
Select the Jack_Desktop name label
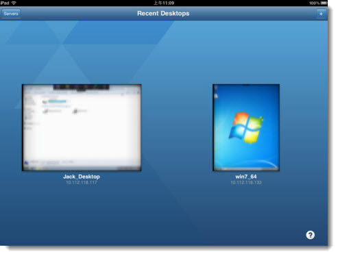coord(82,177)
